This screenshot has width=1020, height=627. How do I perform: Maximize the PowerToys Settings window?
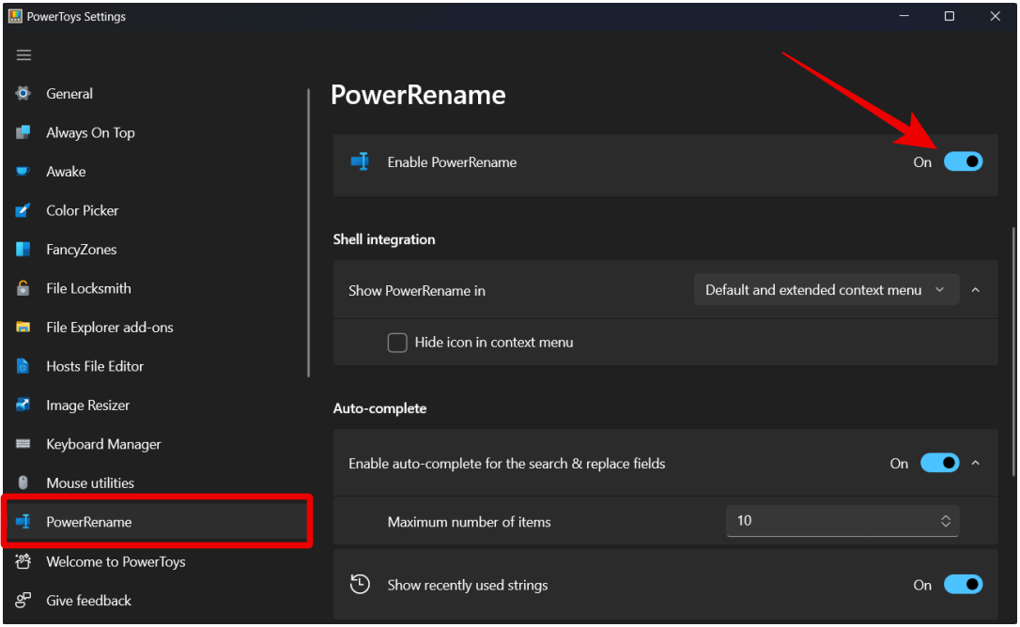[x=950, y=16]
